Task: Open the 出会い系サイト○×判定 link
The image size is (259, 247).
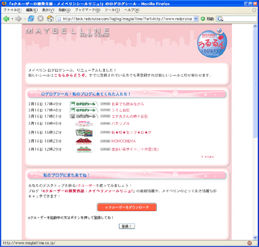Action: (x=135, y=149)
